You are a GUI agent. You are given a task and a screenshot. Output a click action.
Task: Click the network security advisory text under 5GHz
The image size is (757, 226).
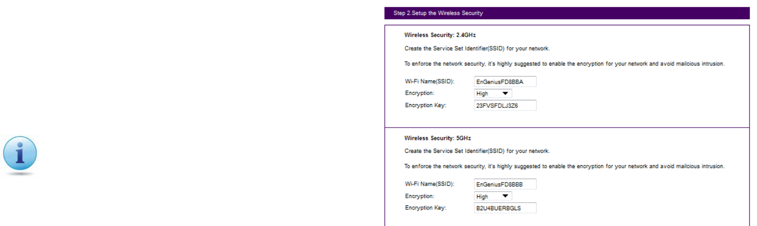[564, 166]
